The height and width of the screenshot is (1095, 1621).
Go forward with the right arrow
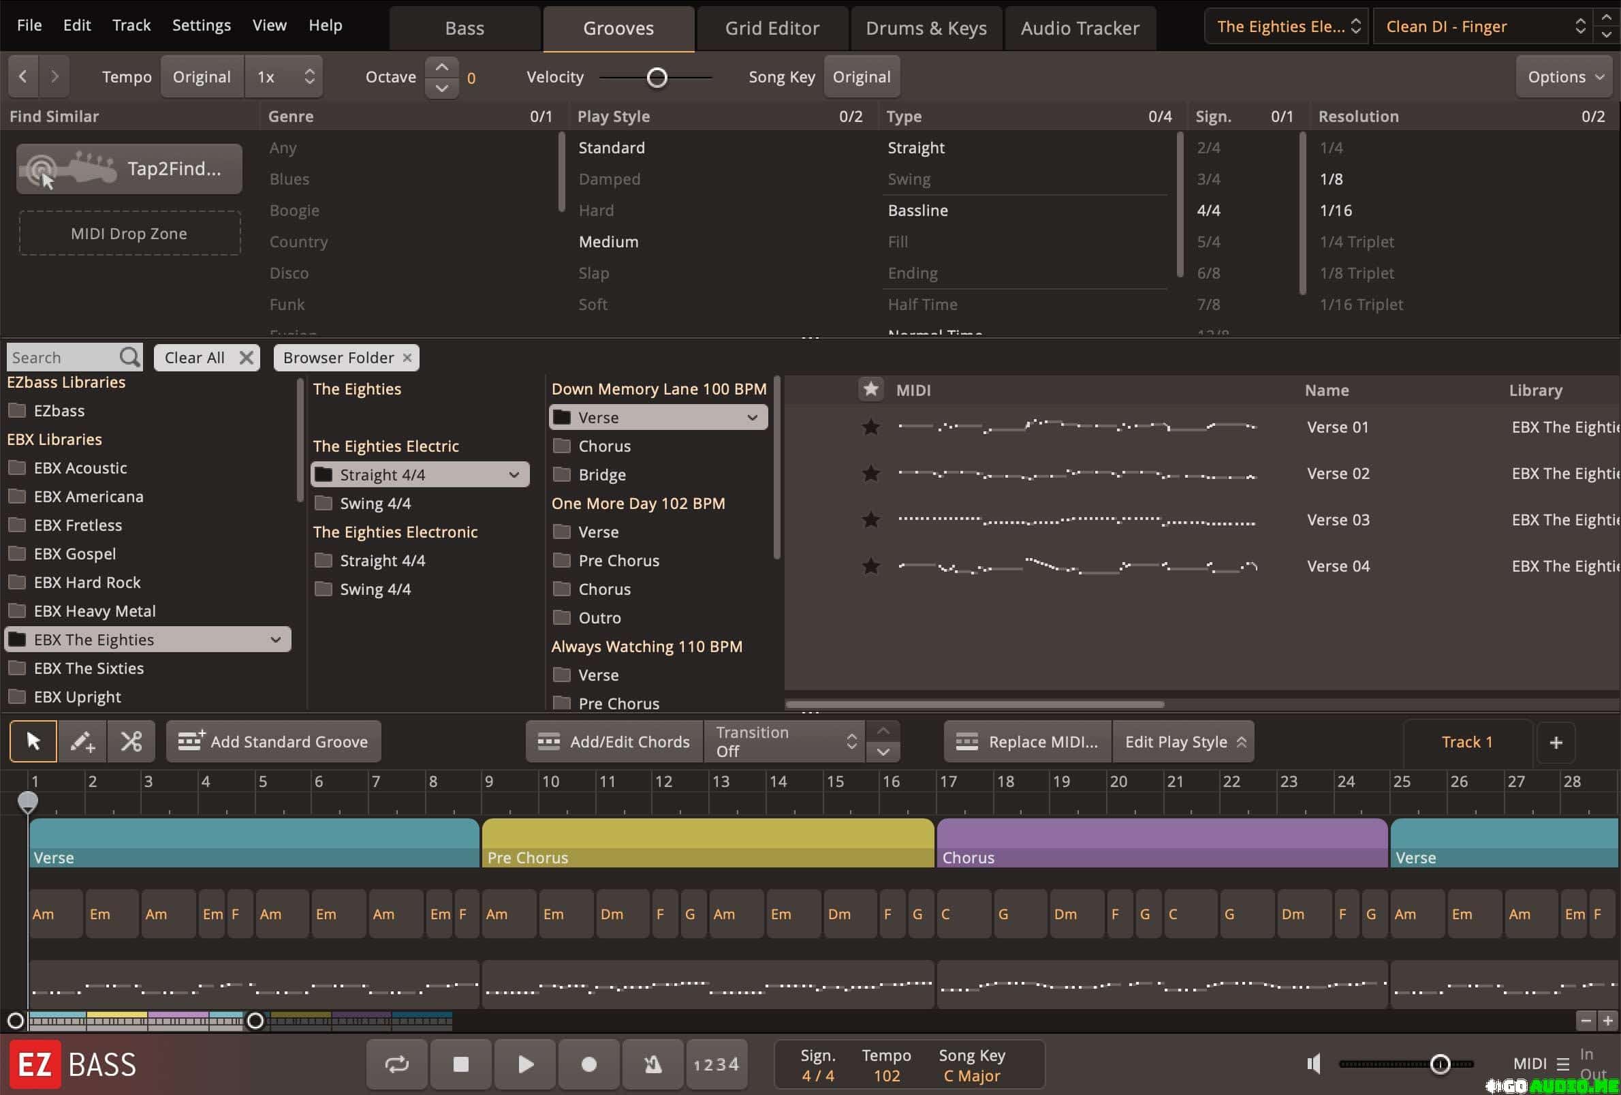coord(54,76)
